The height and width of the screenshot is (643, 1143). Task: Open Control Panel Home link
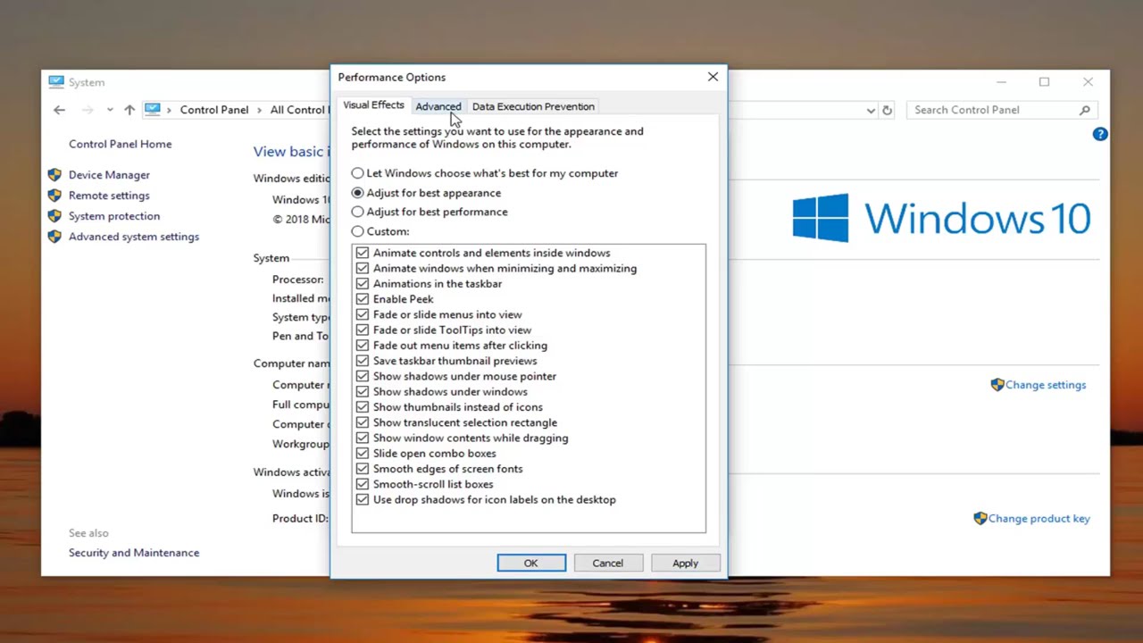pyautogui.click(x=120, y=144)
